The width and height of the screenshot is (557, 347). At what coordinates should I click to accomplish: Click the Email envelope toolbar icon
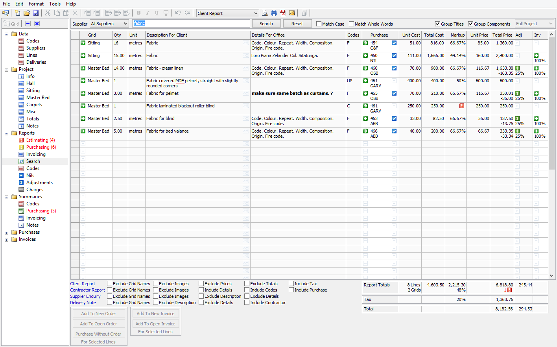click(x=292, y=13)
